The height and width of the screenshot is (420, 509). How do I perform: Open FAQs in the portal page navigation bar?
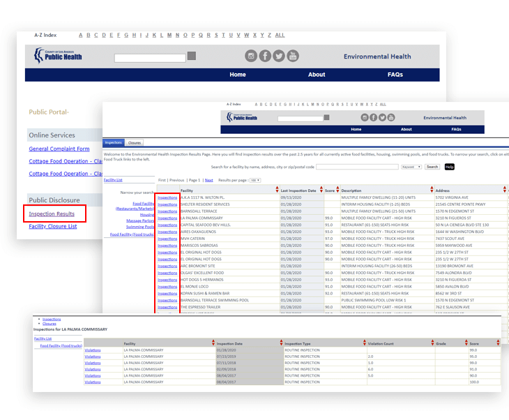pos(395,75)
